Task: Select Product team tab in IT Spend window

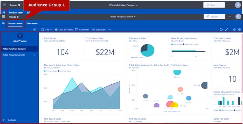Action: coord(16,12)
